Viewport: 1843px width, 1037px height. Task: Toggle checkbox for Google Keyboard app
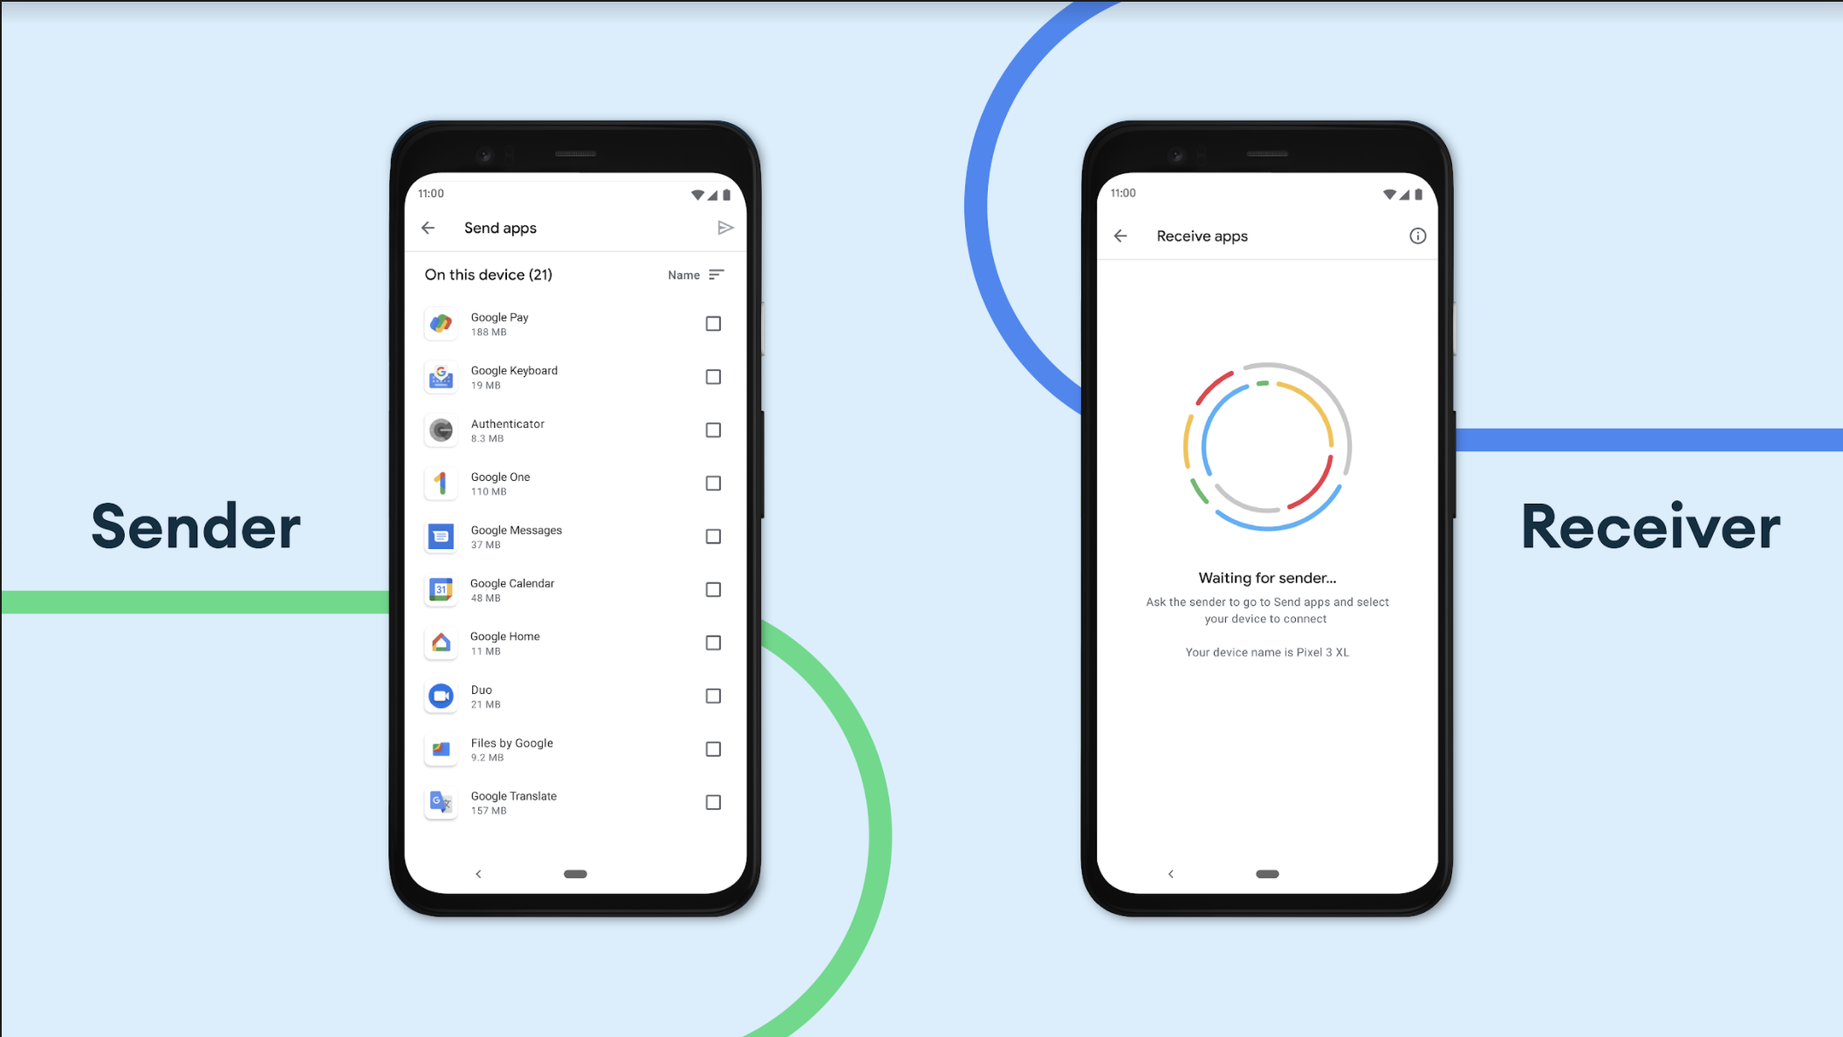point(711,376)
